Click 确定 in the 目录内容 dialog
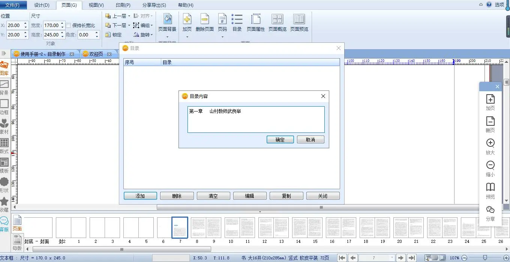 pos(280,140)
